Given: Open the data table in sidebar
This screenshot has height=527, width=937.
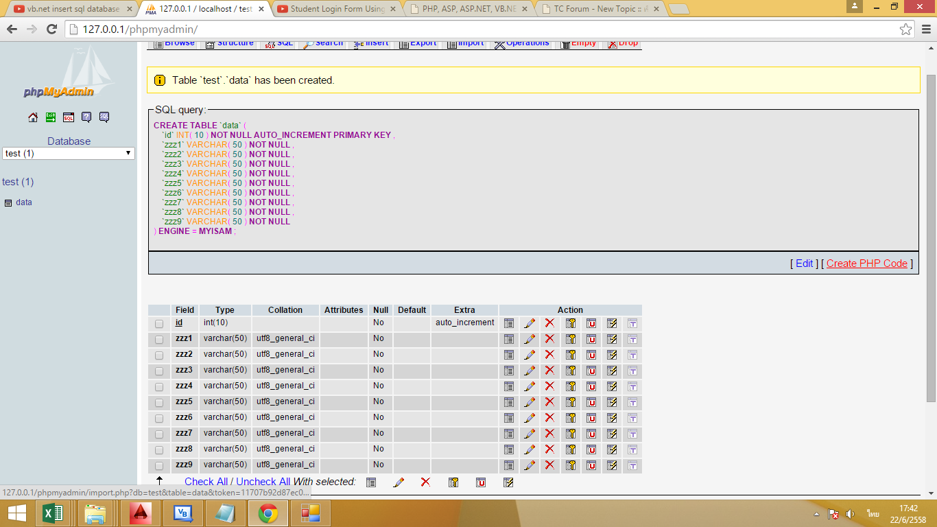Looking at the screenshot, I should (24, 202).
